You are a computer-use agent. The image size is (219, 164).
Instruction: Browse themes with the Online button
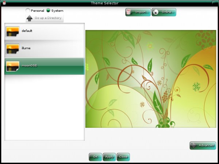[x=164, y=12]
